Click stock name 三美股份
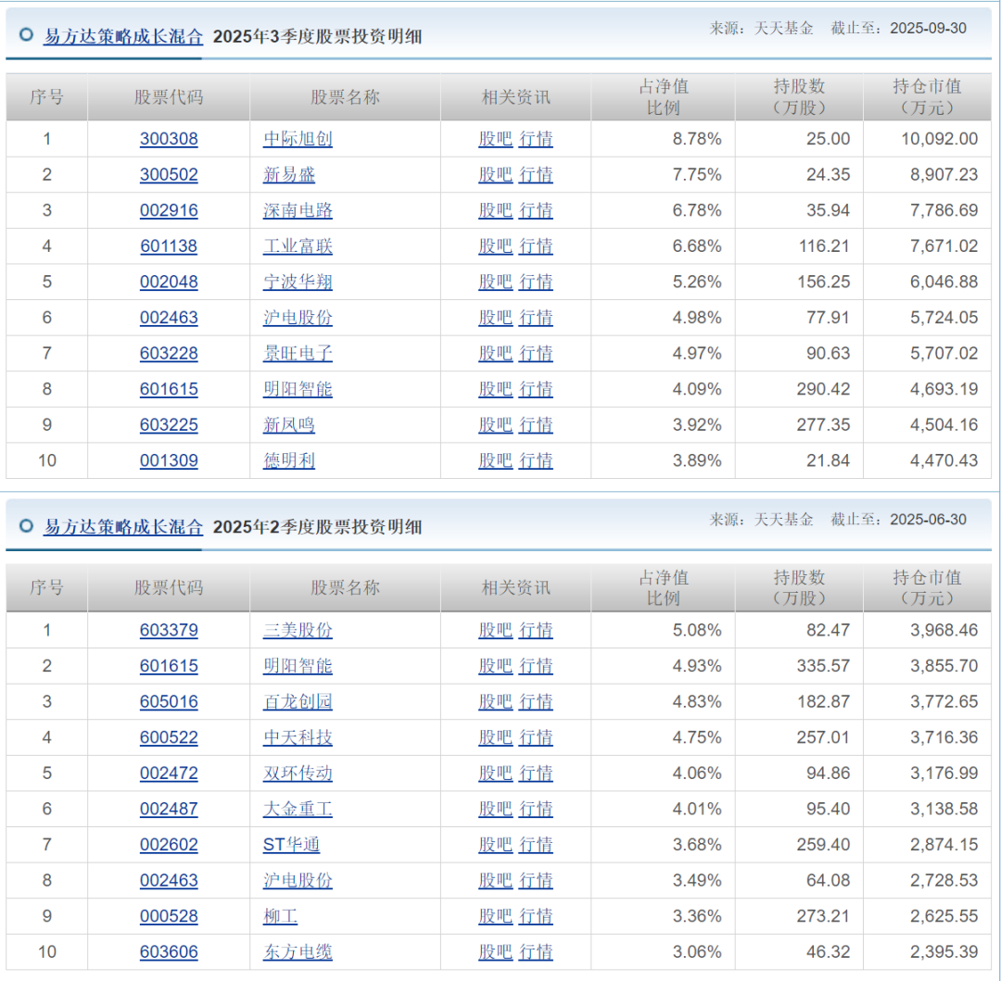 point(298,630)
